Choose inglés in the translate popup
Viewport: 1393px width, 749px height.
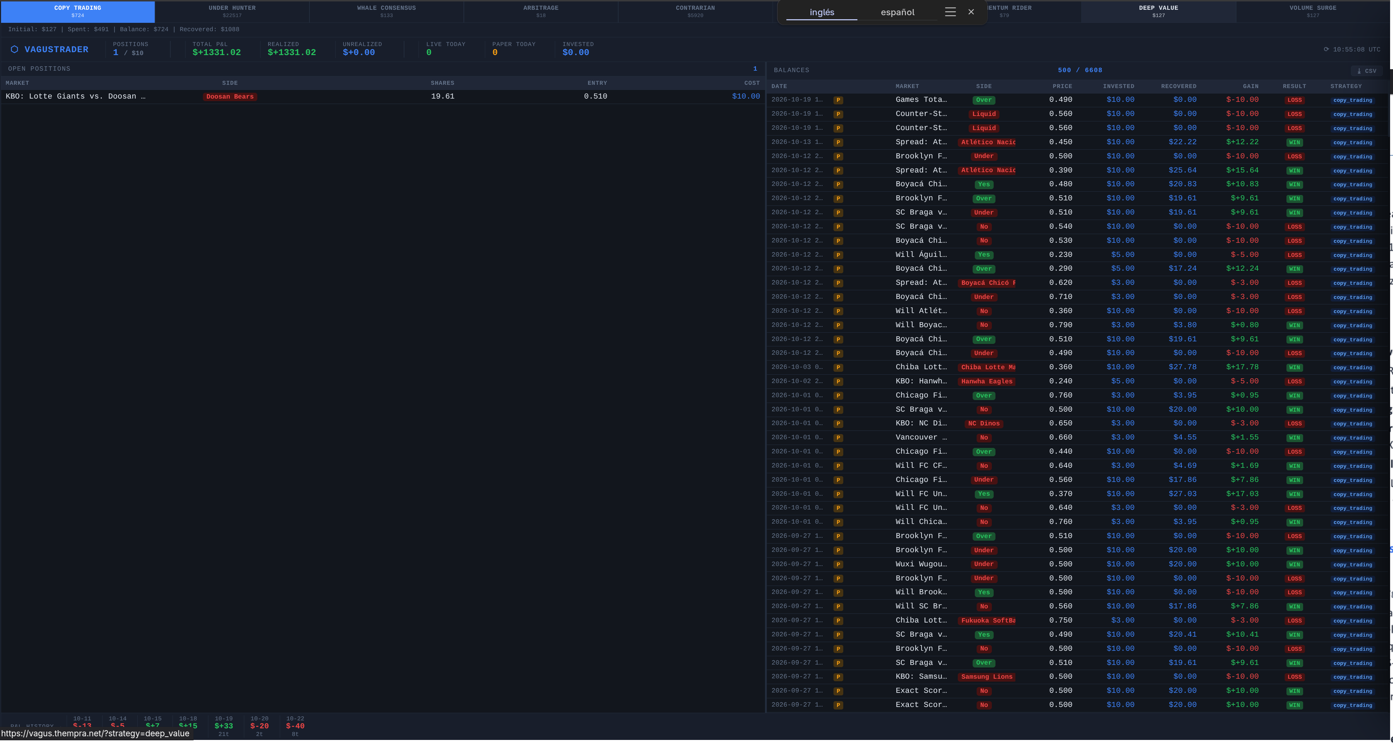(822, 12)
